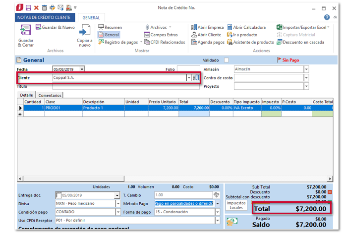Expand the Forma de pago dropdown
Viewport: 343px width, 234px height.
click(x=217, y=211)
